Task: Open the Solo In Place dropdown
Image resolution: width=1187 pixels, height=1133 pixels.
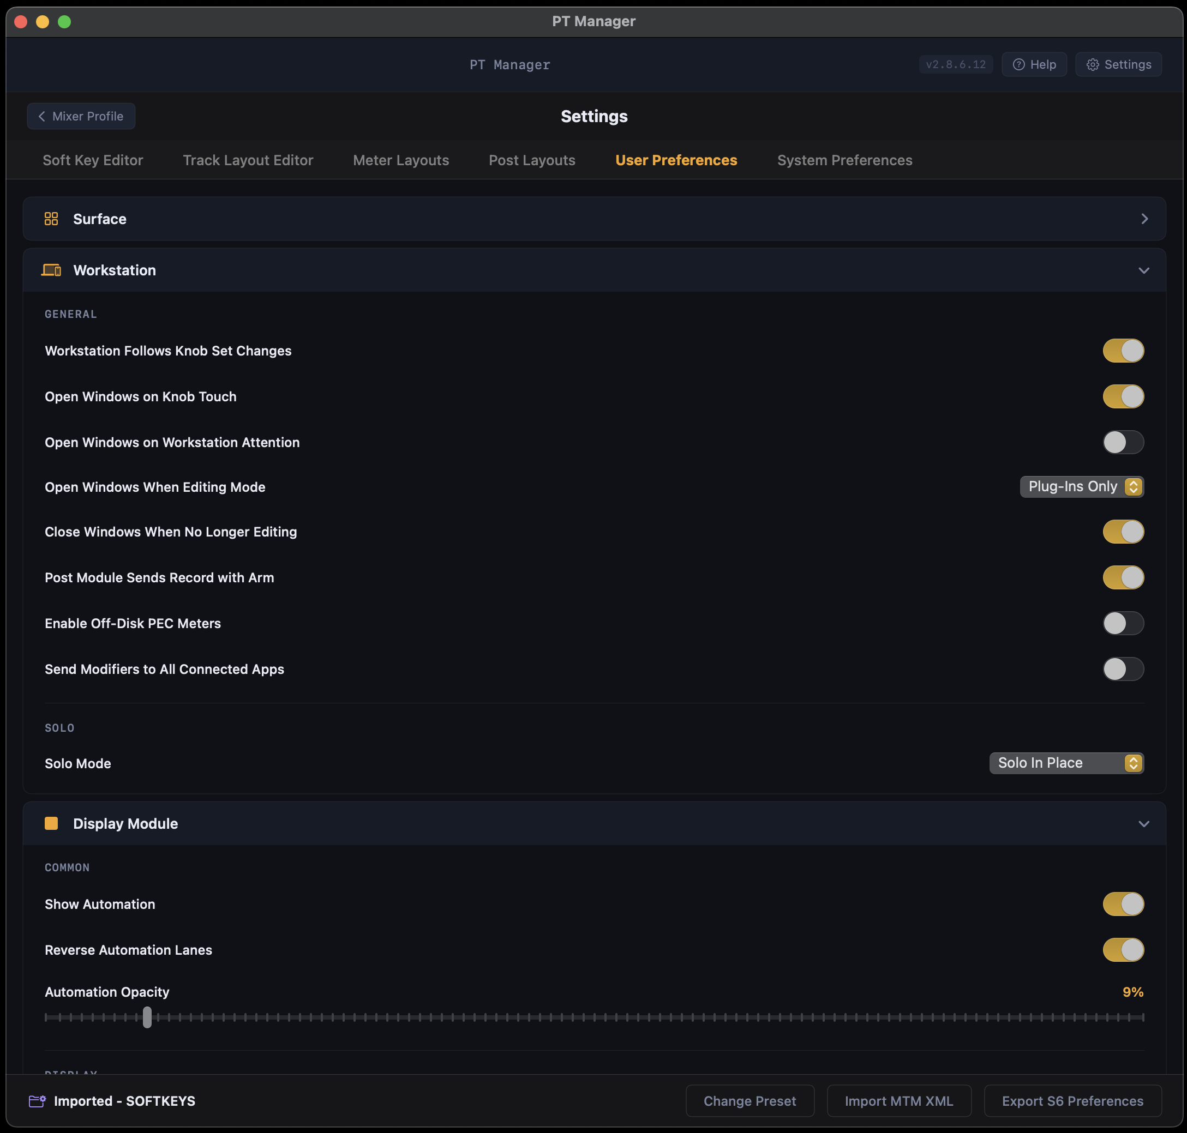Action: point(1067,763)
